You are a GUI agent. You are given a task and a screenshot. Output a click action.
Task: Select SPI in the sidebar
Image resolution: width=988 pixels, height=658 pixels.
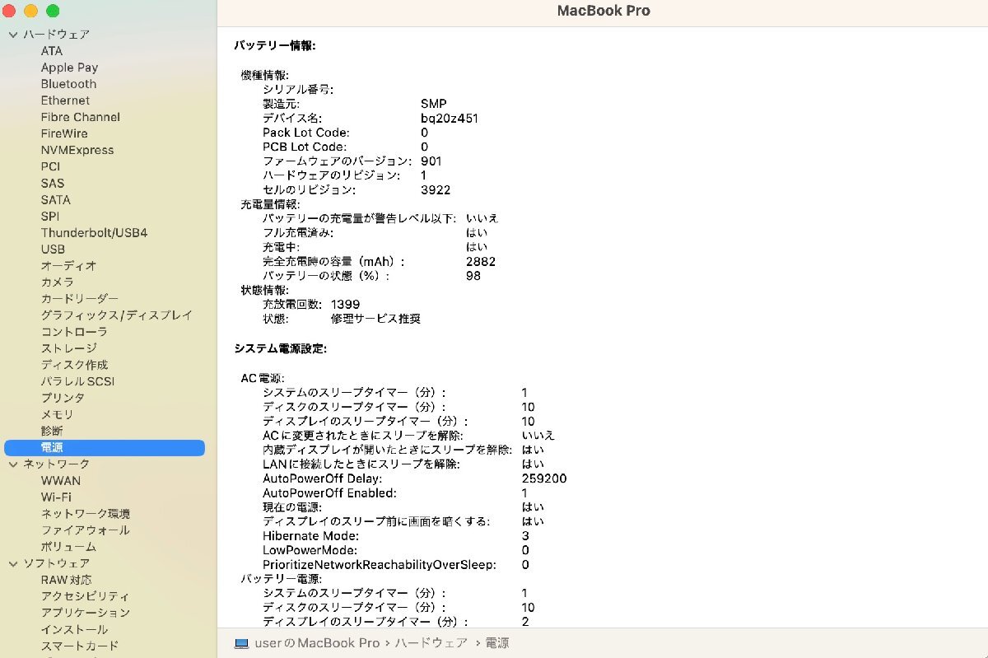click(50, 216)
